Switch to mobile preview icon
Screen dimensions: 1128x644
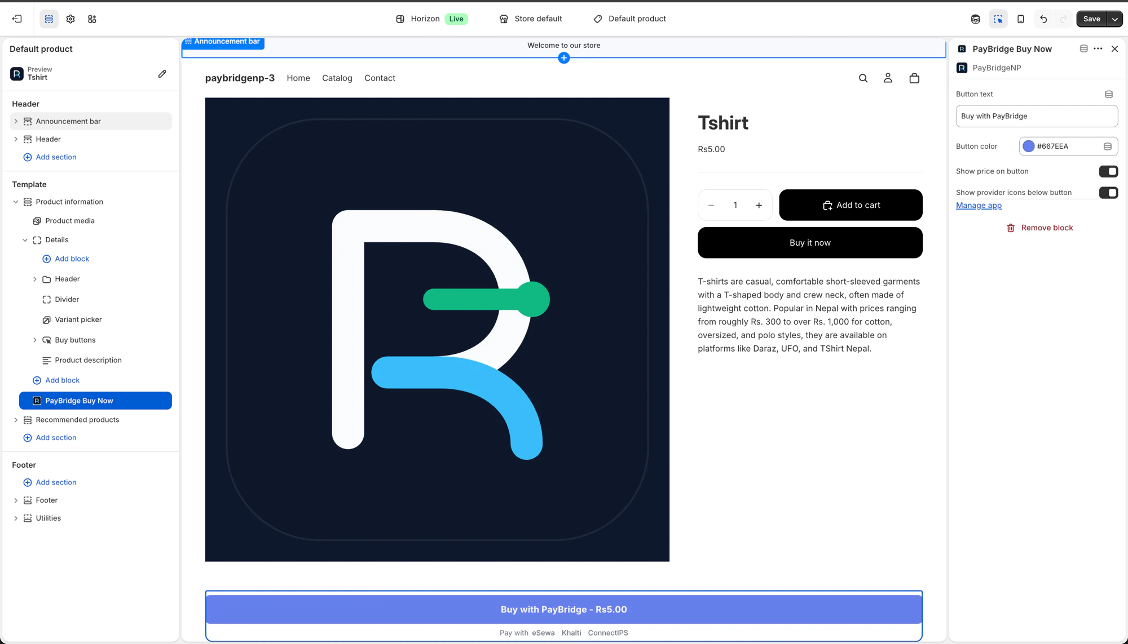tap(1021, 19)
